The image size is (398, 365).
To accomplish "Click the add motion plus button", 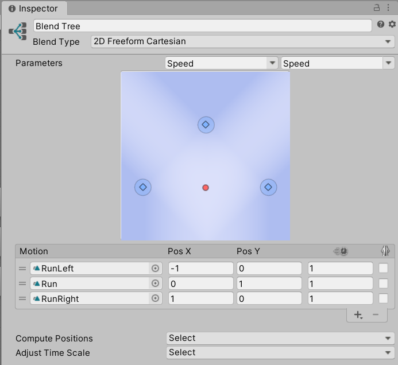I will (358, 314).
